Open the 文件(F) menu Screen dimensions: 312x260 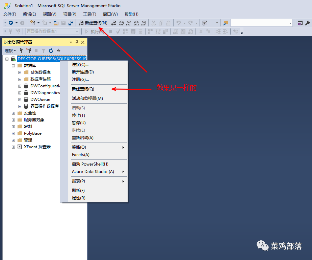(x=9, y=14)
